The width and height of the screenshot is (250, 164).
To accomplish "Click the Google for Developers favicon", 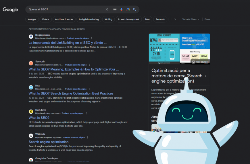I will pyautogui.click(x=31, y=160).
